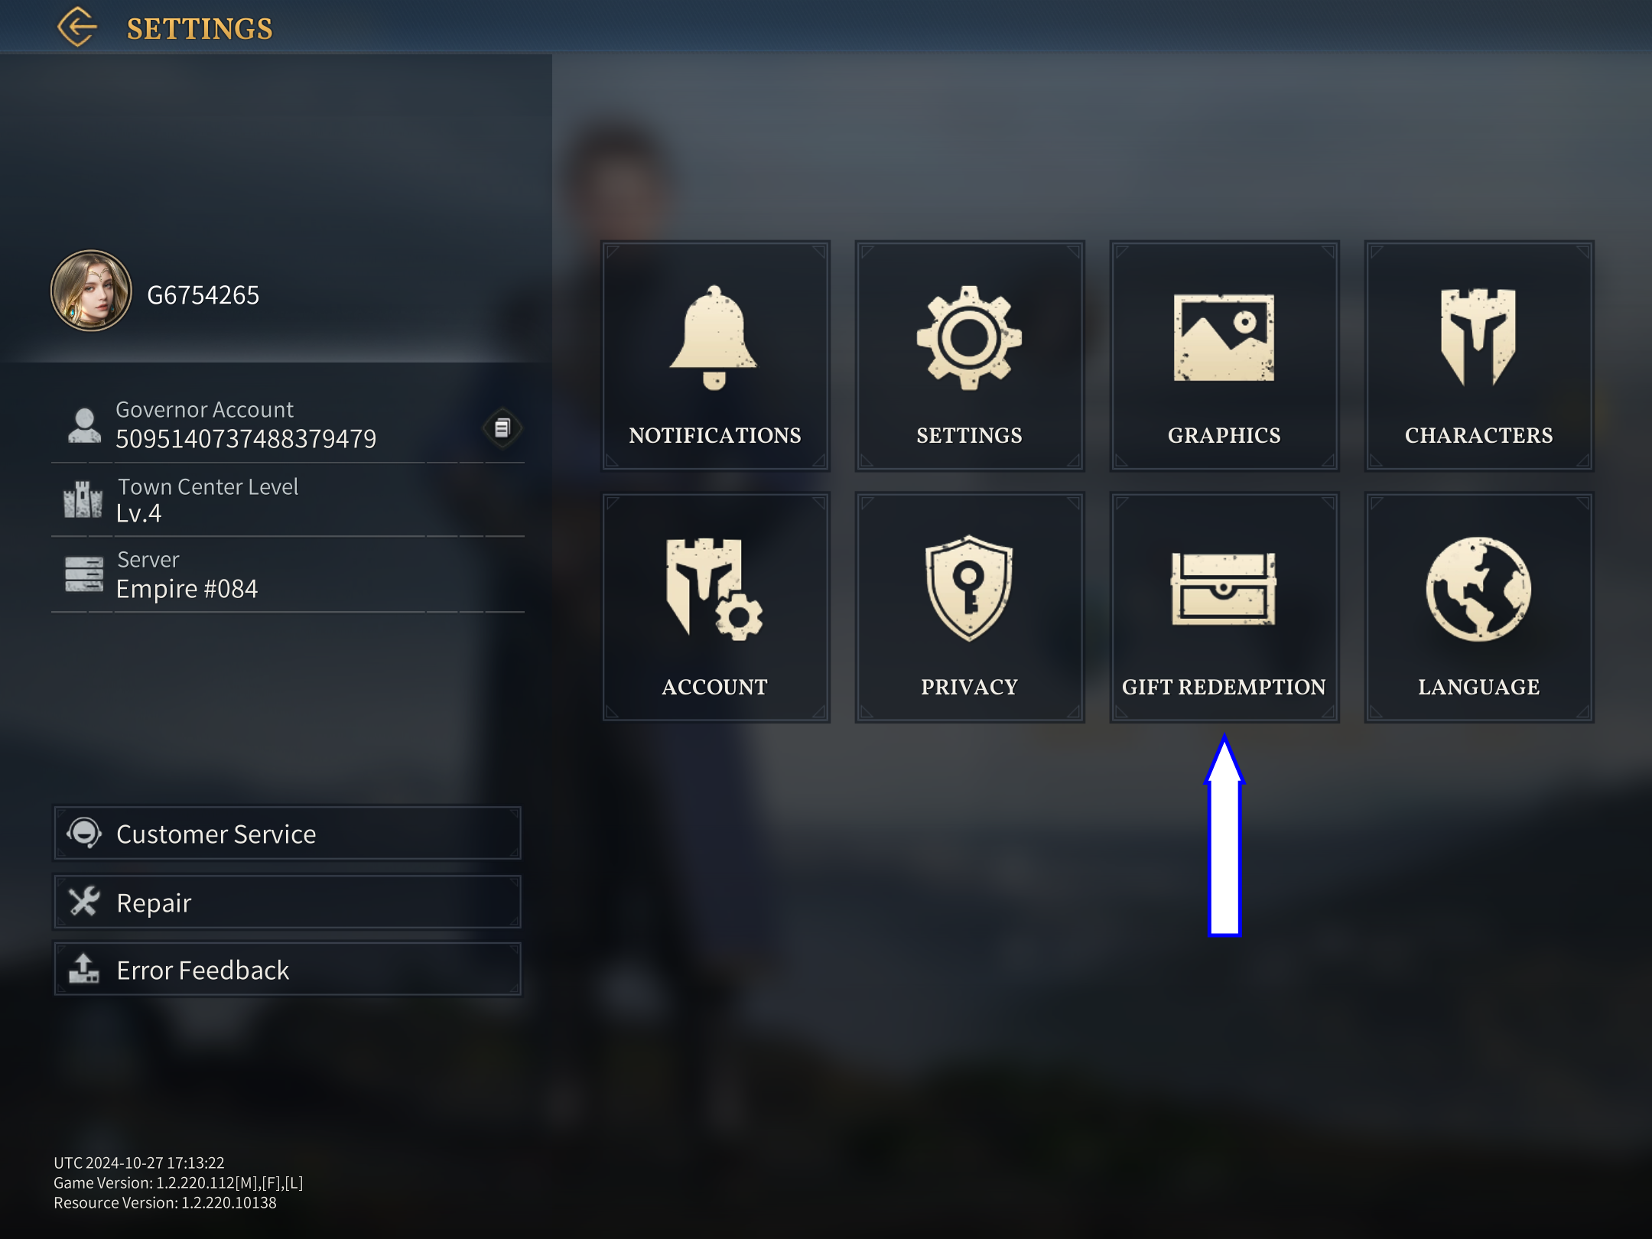
Task: Click the username G6754265
Action: pos(203,295)
